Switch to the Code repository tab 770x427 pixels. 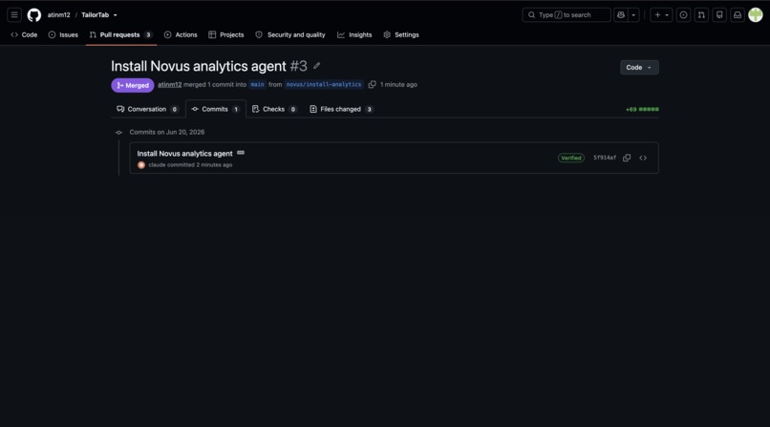pos(24,34)
